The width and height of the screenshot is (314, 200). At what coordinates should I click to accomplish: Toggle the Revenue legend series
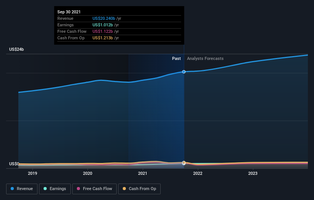22,189
